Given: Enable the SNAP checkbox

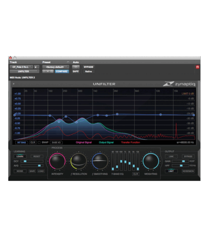Looking at the screenshot, I should [39, 143].
